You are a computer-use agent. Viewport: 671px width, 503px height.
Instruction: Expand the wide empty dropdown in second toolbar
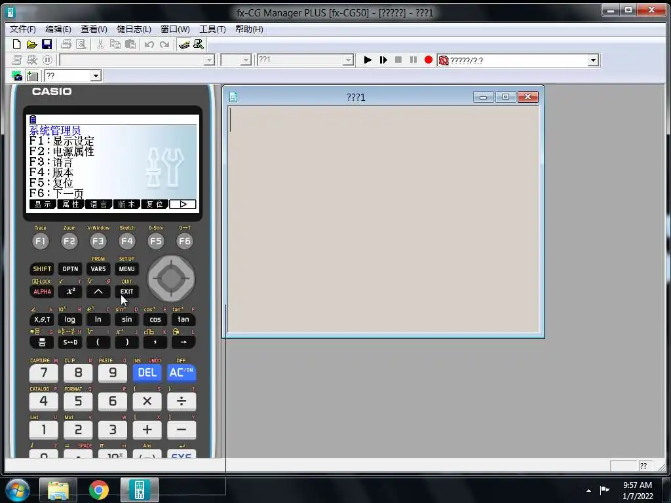209,60
